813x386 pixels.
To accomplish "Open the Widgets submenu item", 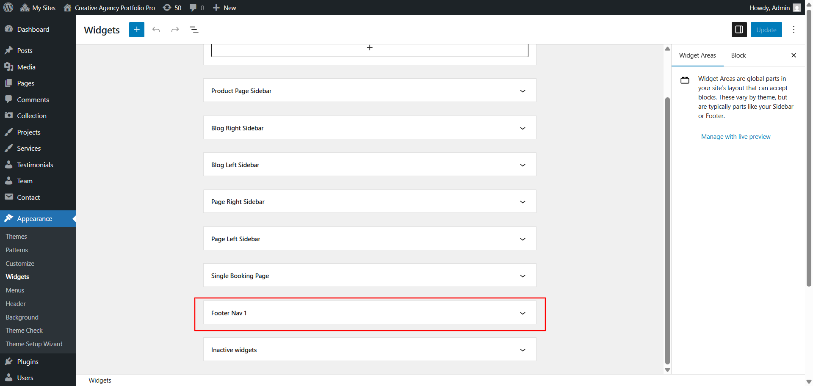I will coord(17,276).
